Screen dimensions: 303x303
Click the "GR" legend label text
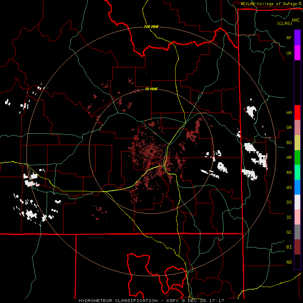click(x=289, y=128)
